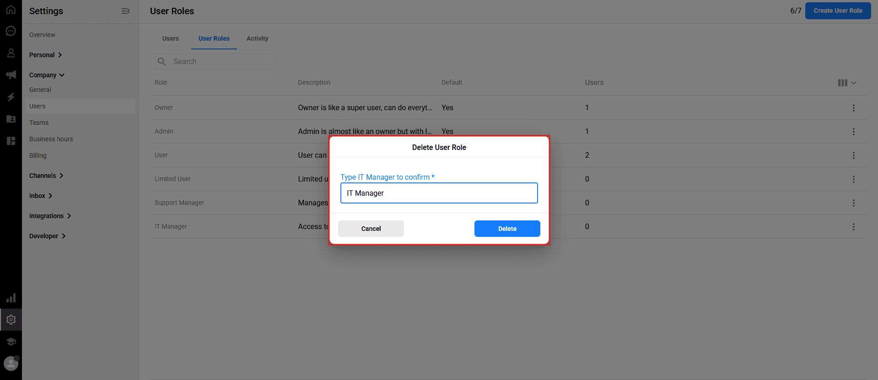Open the column selector dropdown
878x380 pixels.
click(x=847, y=83)
